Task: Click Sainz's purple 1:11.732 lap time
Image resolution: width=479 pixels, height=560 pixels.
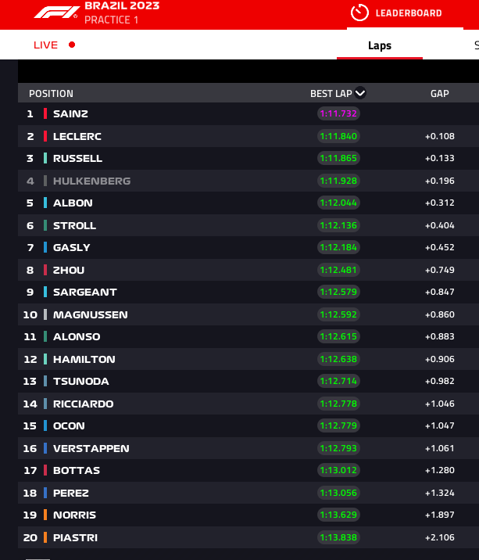Action: [338, 113]
